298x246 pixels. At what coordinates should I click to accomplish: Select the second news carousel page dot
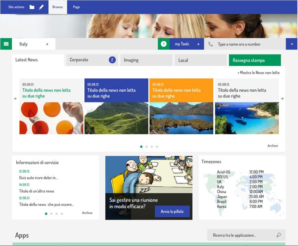tap(146, 146)
